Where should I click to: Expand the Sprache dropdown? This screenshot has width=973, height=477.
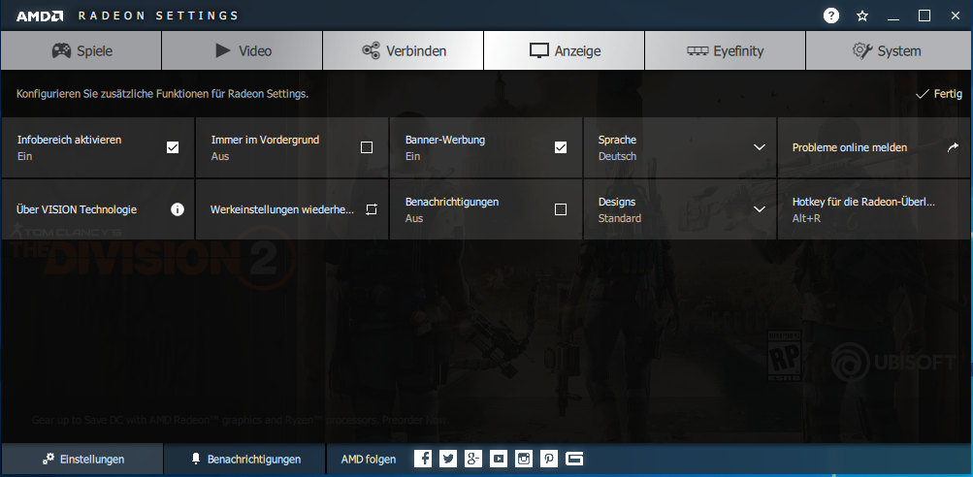(759, 147)
